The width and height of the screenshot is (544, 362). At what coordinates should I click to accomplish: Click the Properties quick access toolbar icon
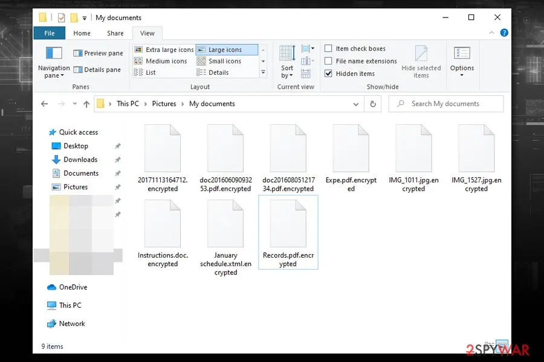(x=62, y=17)
